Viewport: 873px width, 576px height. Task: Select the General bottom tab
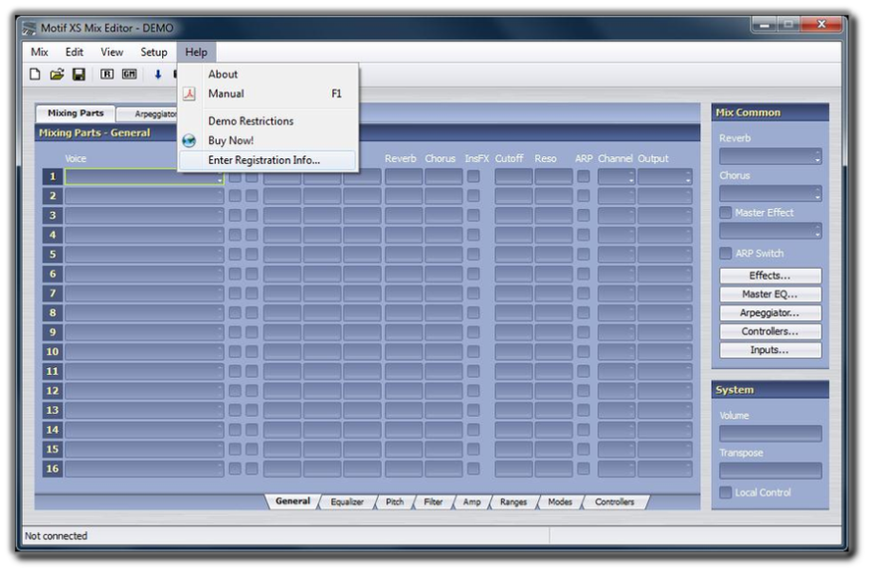[293, 501]
